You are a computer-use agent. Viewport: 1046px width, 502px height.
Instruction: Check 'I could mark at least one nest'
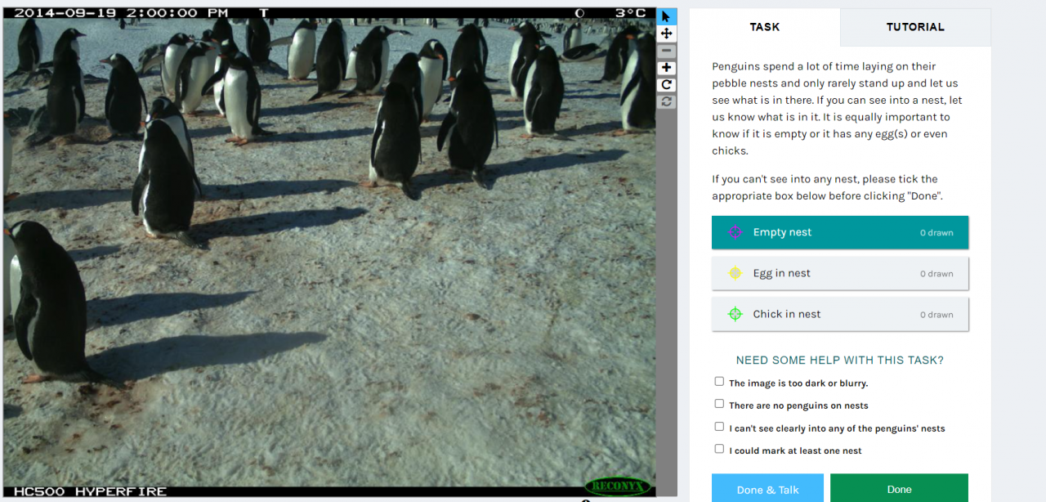click(719, 449)
